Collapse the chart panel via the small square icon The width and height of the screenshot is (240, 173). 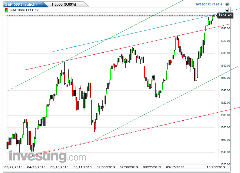pos(227,9)
